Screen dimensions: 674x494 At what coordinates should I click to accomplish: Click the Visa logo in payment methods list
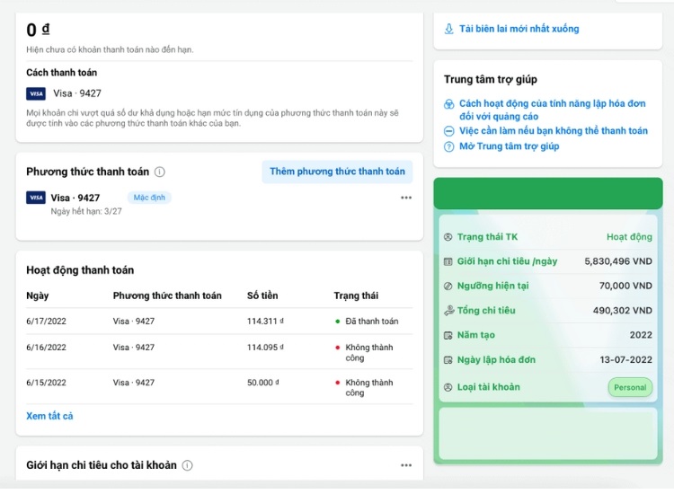[36, 198]
